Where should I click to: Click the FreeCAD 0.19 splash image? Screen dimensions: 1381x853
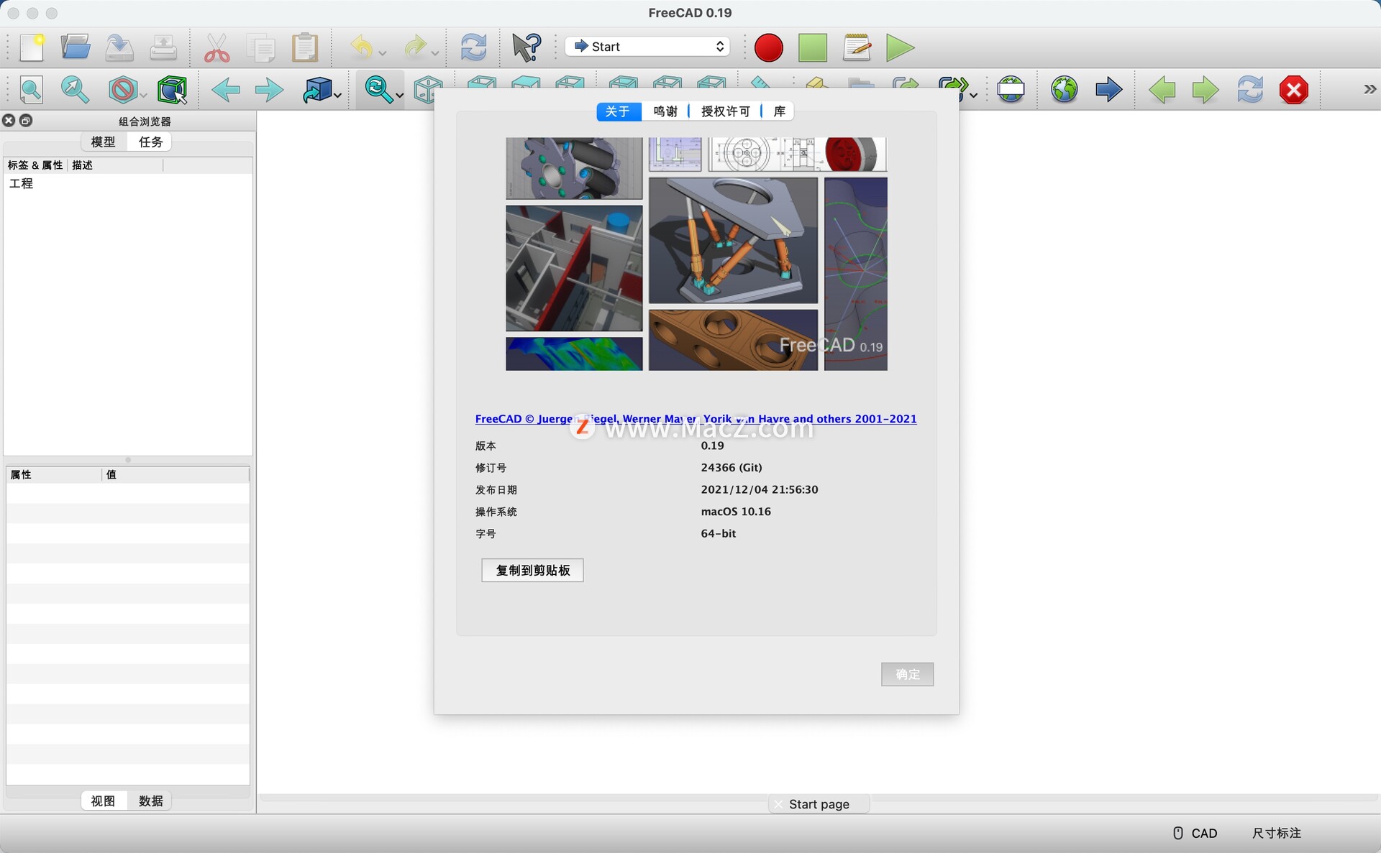pyautogui.click(x=696, y=254)
